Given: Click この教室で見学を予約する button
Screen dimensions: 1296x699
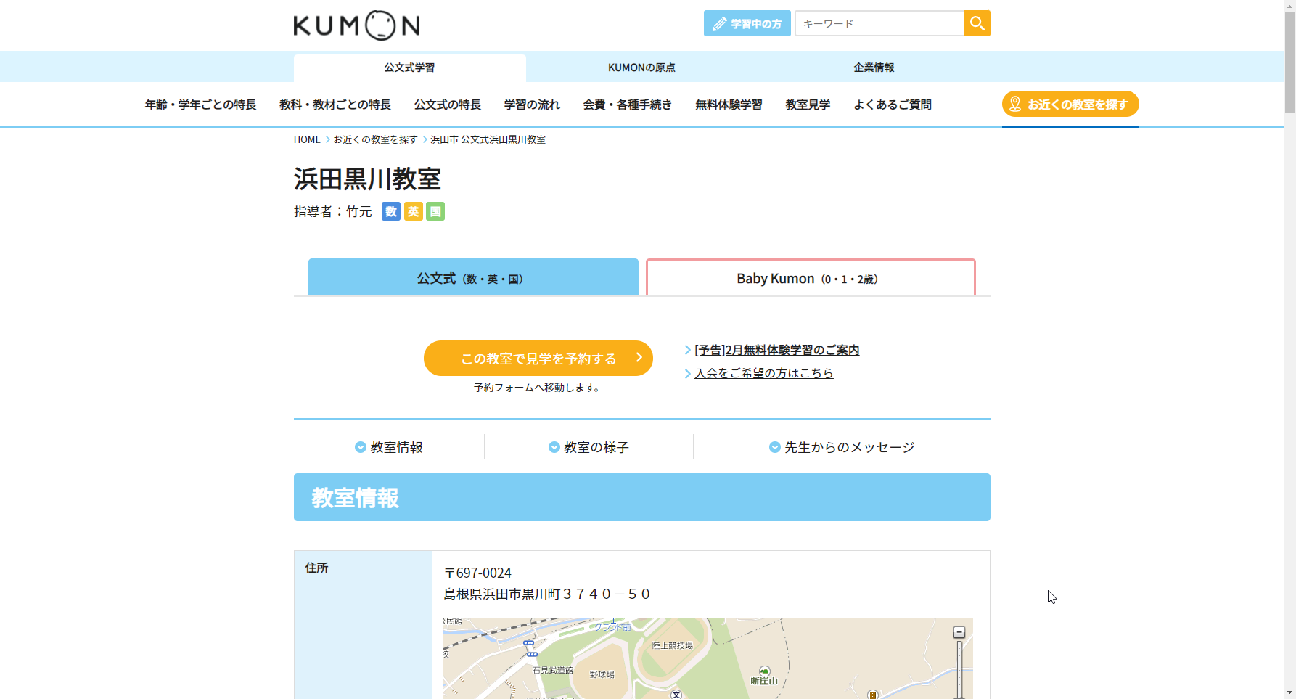Looking at the screenshot, I should pyautogui.click(x=538, y=358).
